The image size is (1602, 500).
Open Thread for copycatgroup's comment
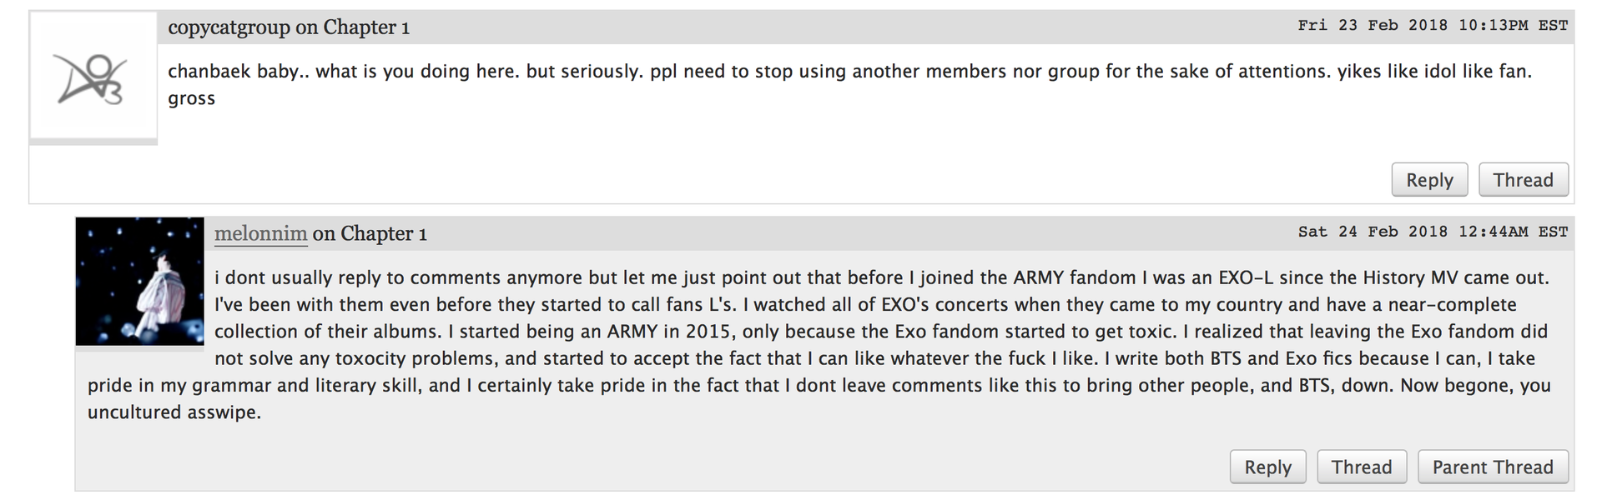(x=1523, y=180)
